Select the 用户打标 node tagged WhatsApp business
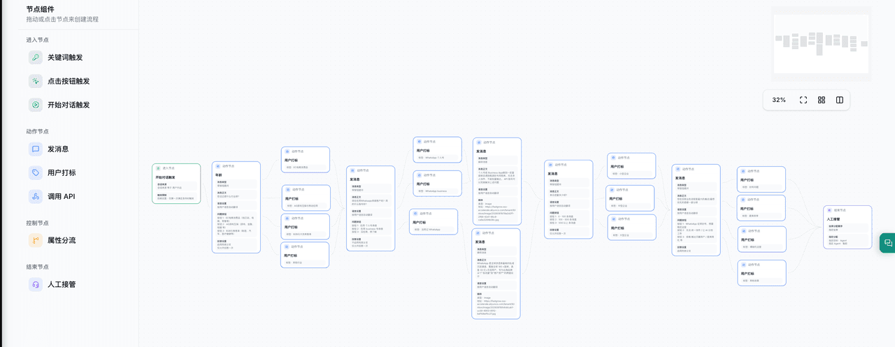895x347 pixels. [437, 184]
